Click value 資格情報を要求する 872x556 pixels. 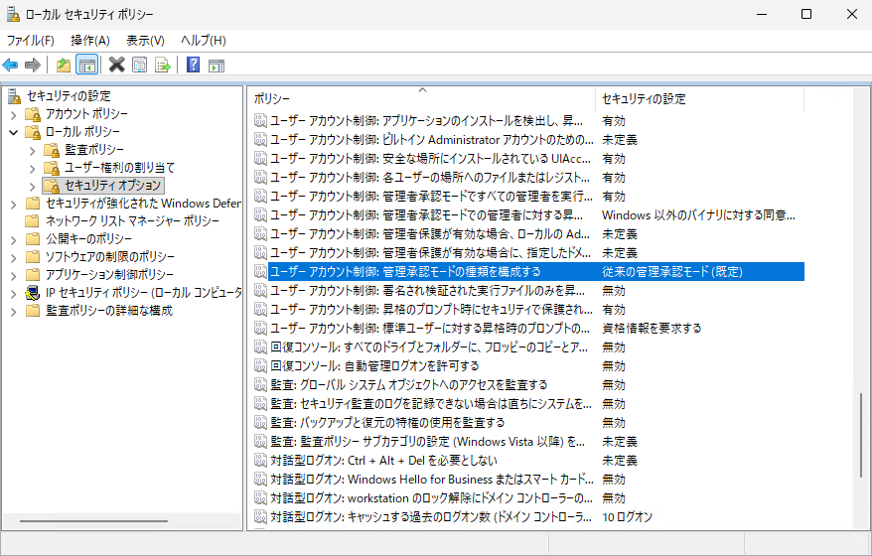point(652,329)
